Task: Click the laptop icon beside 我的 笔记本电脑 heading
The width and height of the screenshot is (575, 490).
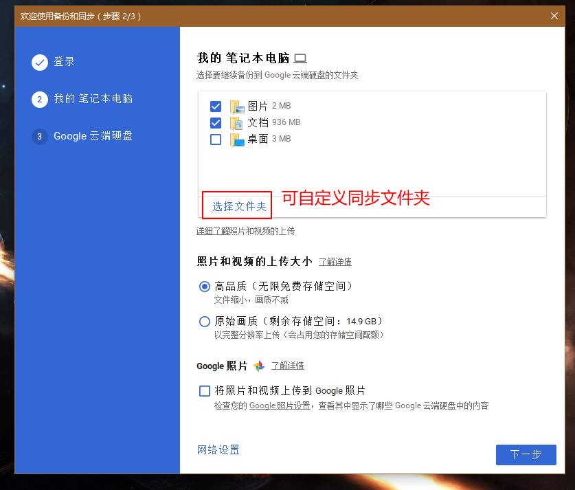Action: pos(300,58)
